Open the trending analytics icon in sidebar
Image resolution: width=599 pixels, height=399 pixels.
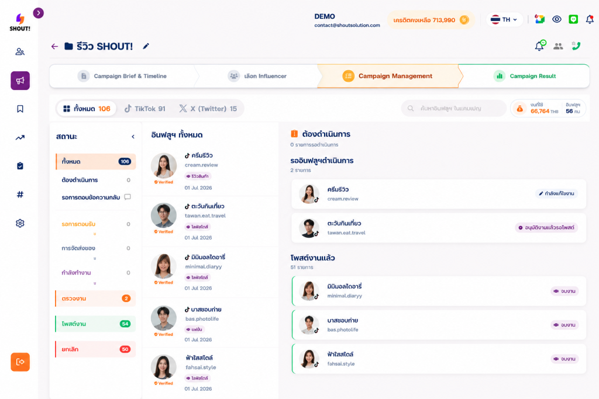pyautogui.click(x=20, y=137)
